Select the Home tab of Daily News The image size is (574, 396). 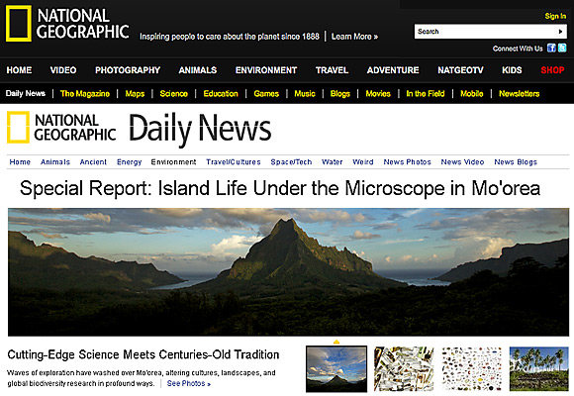coord(20,162)
